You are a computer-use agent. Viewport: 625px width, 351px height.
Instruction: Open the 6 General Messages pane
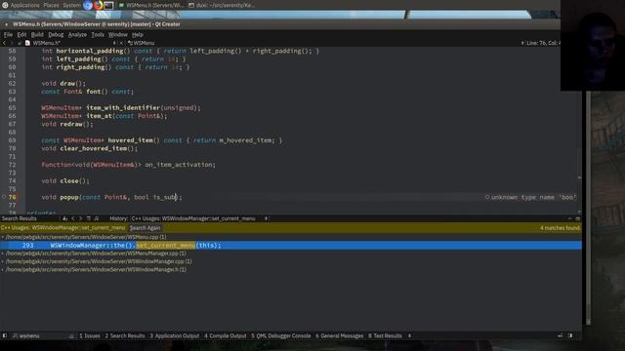point(340,335)
